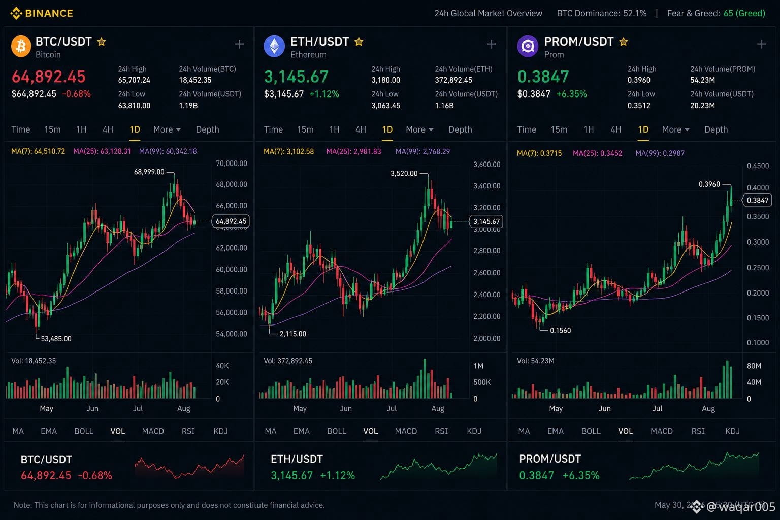780x520 pixels.
Task: Switch BTC/USDT chart to 15m interval
Action: 52,129
